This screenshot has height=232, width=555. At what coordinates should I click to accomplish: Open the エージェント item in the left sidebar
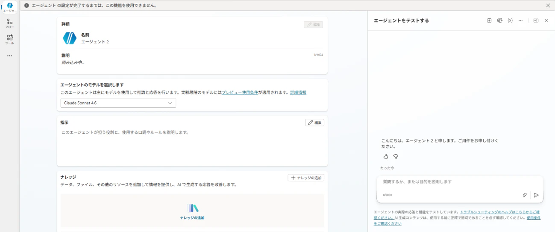[x=9, y=7]
